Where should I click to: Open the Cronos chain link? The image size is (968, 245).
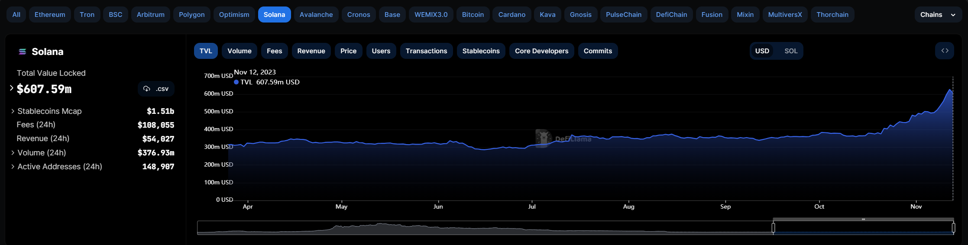(x=359, y=14)
